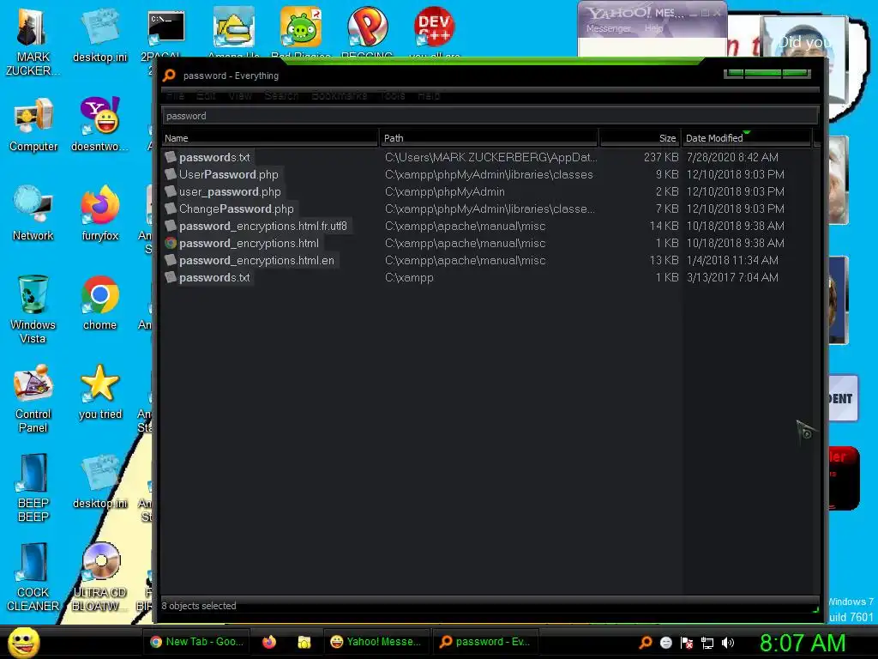Open the File menu in Everything

175,96
